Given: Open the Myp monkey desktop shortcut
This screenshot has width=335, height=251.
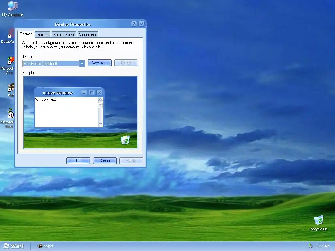Looking at the screenshot, I should [11, 90].
